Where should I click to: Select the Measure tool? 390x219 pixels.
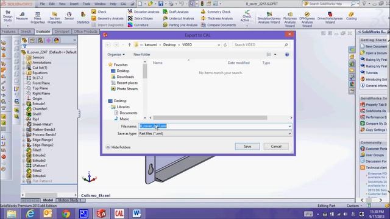tap(22, 16)
